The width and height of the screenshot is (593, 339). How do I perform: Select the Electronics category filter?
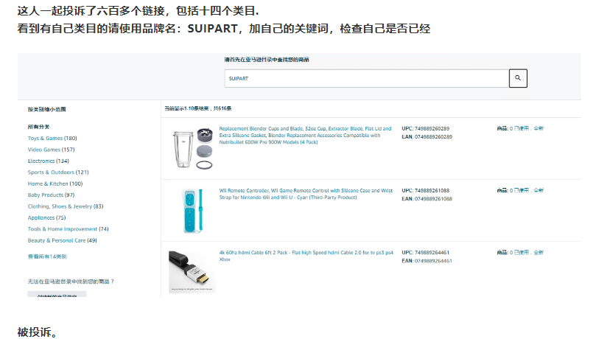[49, 161]
